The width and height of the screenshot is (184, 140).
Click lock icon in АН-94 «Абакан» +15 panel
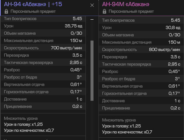(x=6, y=11)
